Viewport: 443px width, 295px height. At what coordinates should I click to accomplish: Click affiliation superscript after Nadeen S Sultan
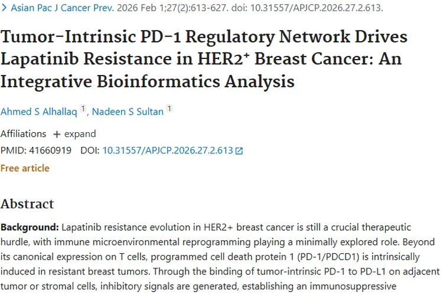(170, 109)
